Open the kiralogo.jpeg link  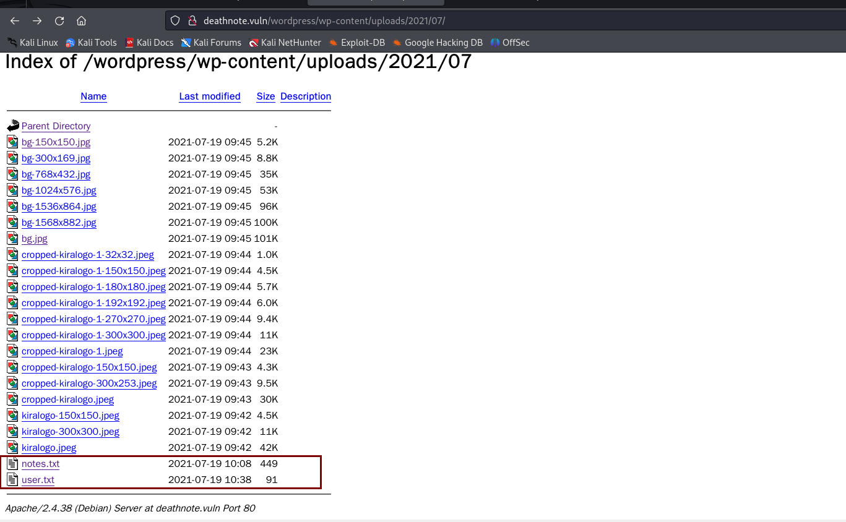click(x=49, y=448)
